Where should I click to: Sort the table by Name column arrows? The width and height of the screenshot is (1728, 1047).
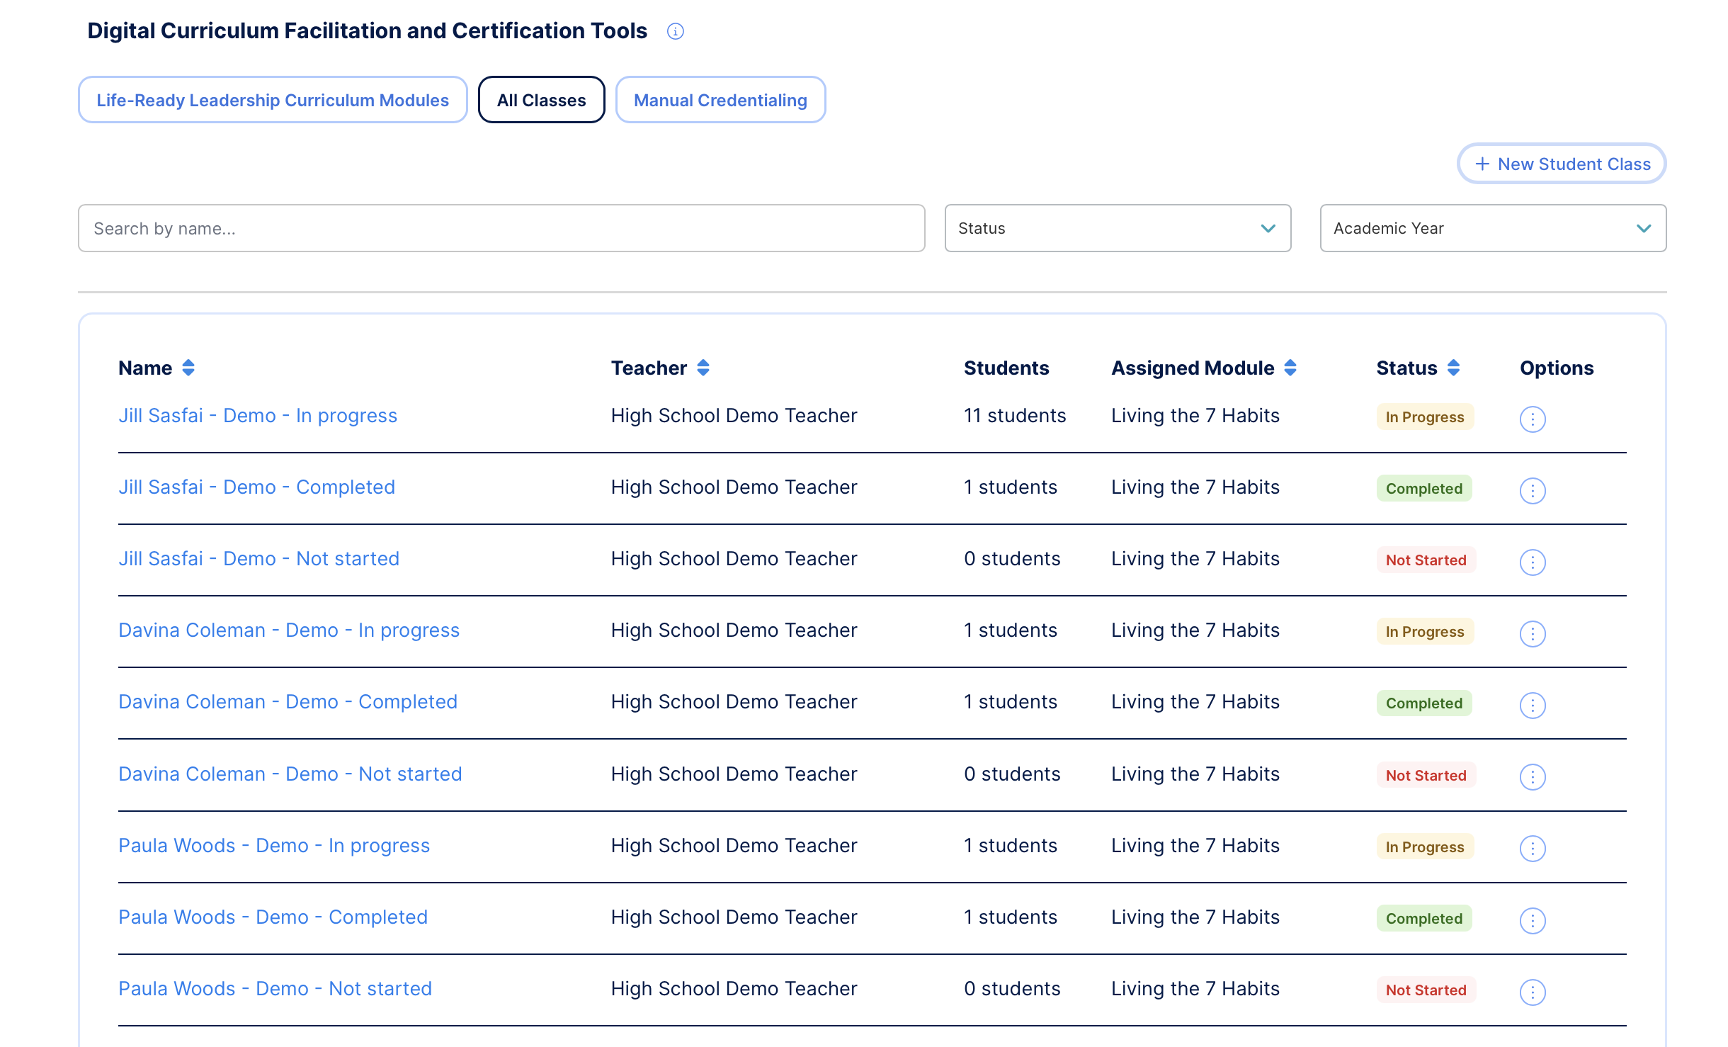coord(188,368)
